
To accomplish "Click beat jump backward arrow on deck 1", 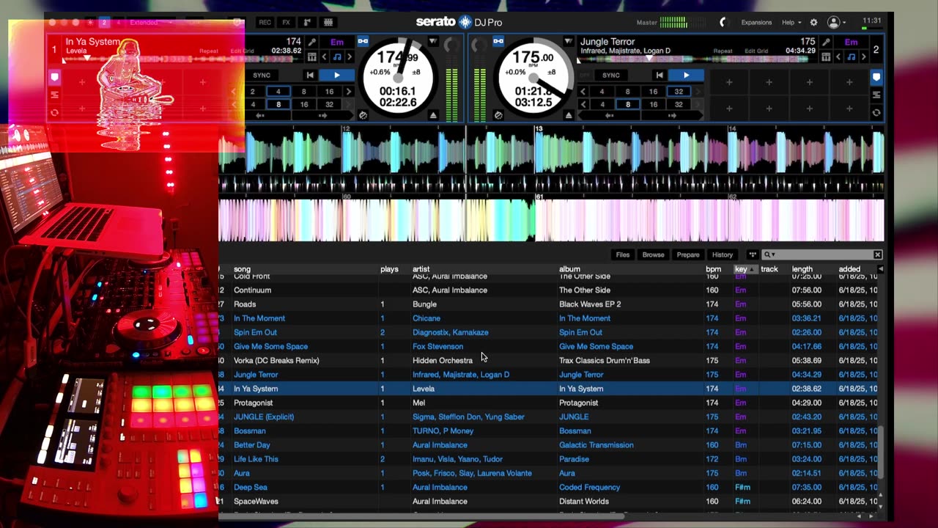I will point(260,116).
